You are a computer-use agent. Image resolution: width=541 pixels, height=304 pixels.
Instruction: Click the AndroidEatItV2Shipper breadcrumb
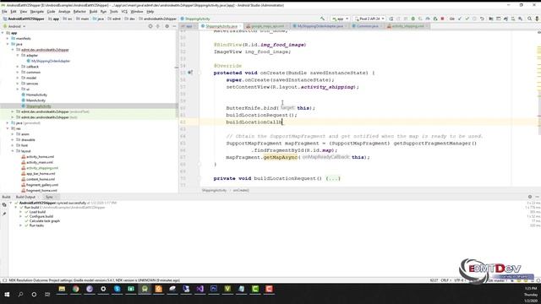[24, 19]
